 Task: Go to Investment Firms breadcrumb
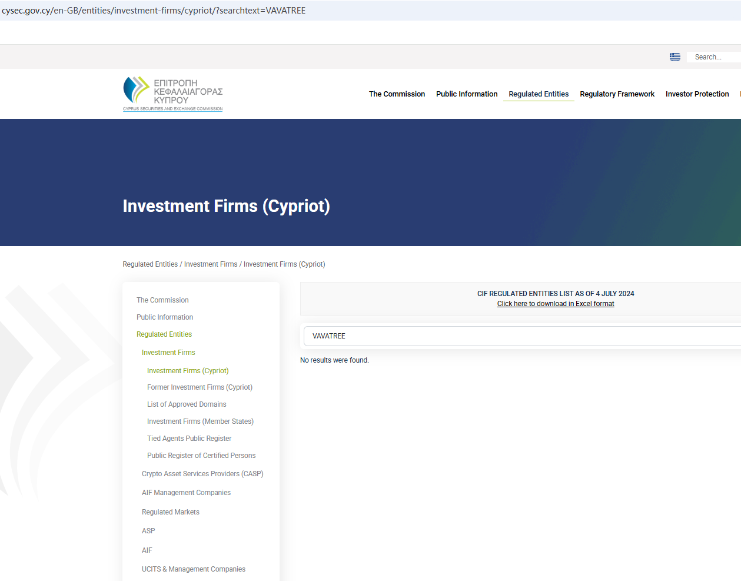coord(211,264)
